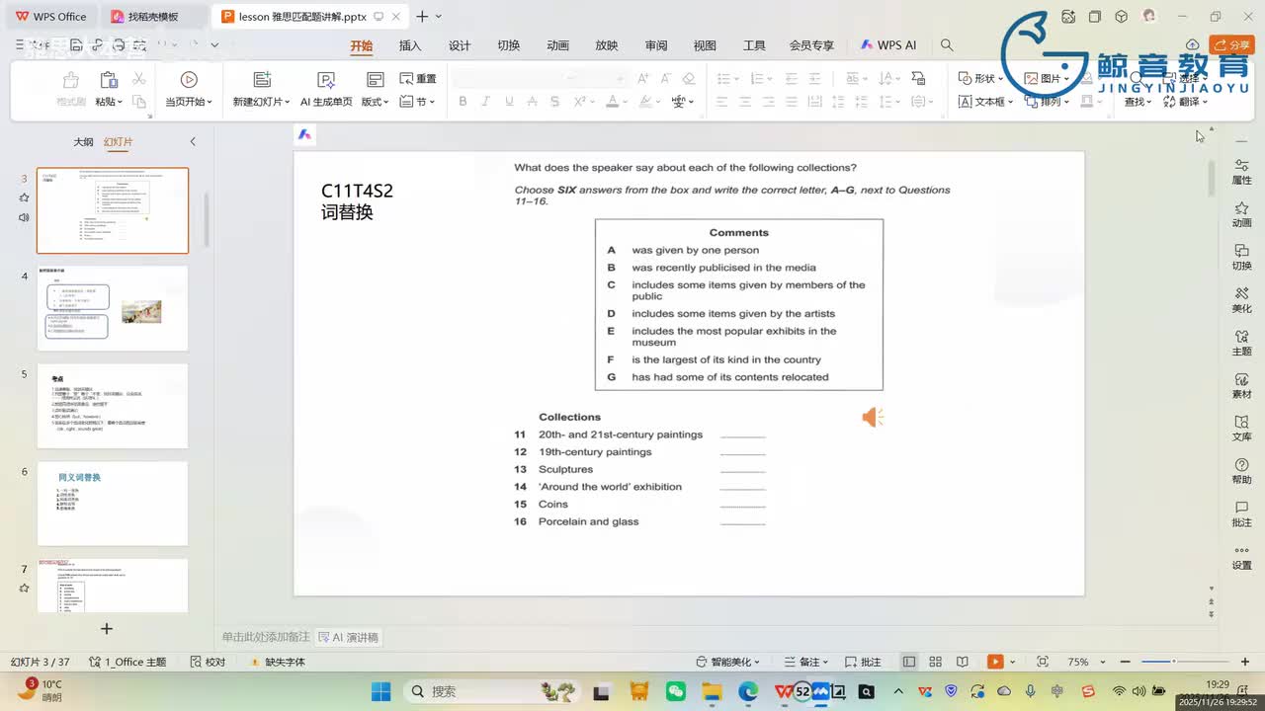Open the Slideshow (放映) ribbon tab

point(607,45)
